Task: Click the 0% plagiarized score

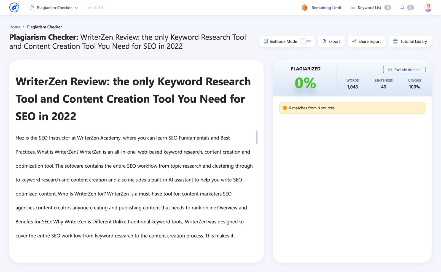Action: click(x=305, y=83)
